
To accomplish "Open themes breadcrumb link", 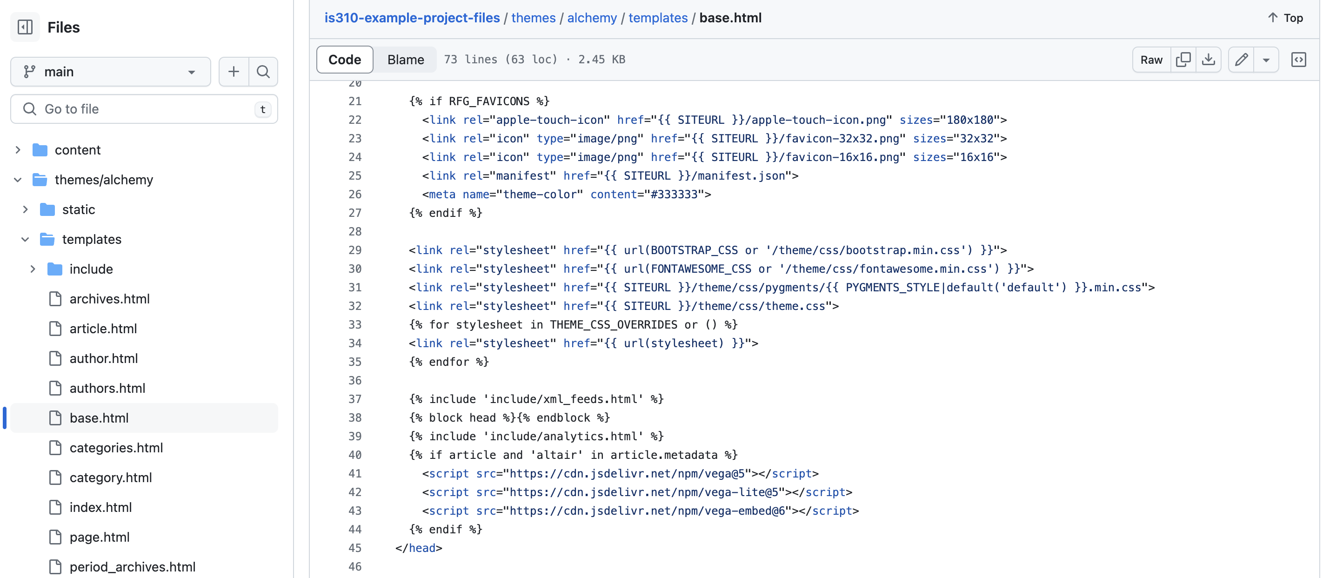I will point(533,18).
